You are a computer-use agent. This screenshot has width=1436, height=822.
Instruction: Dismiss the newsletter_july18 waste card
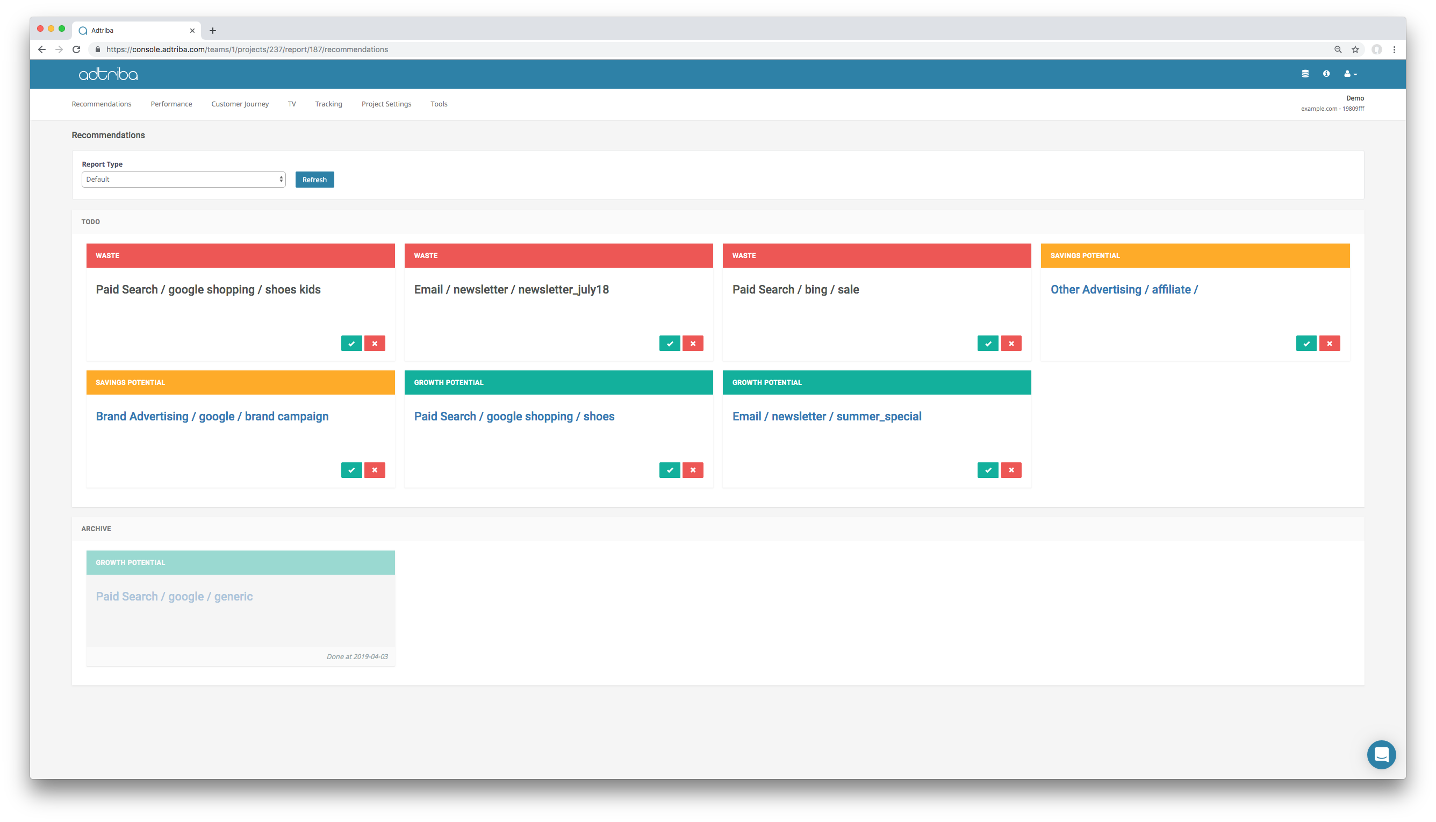coord(693,343)
